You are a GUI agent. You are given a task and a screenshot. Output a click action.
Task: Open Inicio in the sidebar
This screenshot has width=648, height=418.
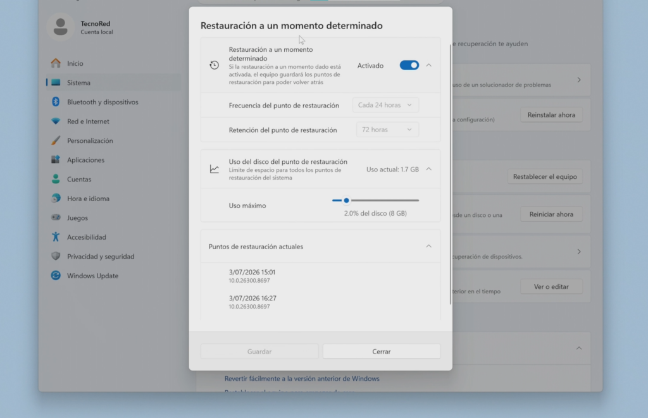click(114, 63)
